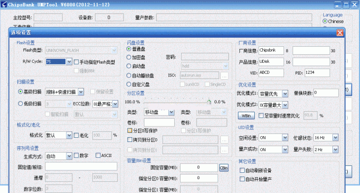
Task: Enable 拷贝到分区0 checkbox
Action: 130,140
